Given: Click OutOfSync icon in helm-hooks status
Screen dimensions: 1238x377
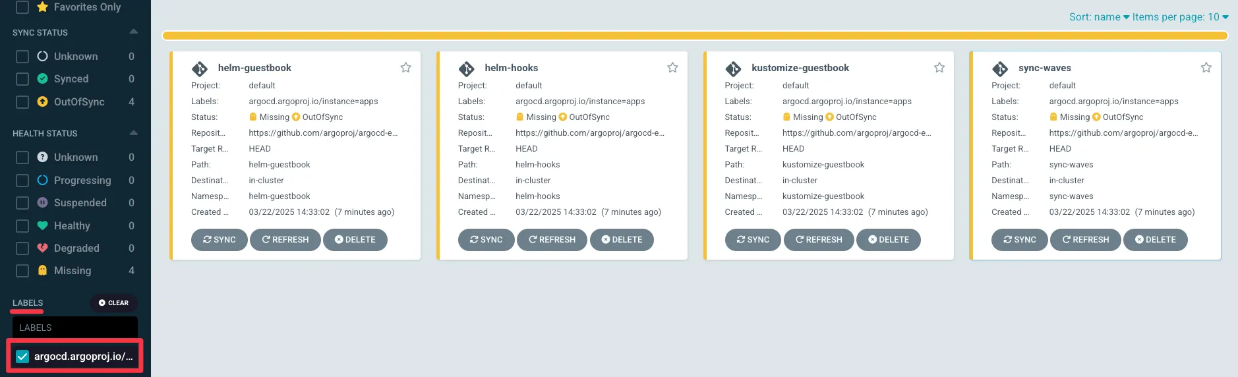Looking at the screenshot, I should point(563,117).
